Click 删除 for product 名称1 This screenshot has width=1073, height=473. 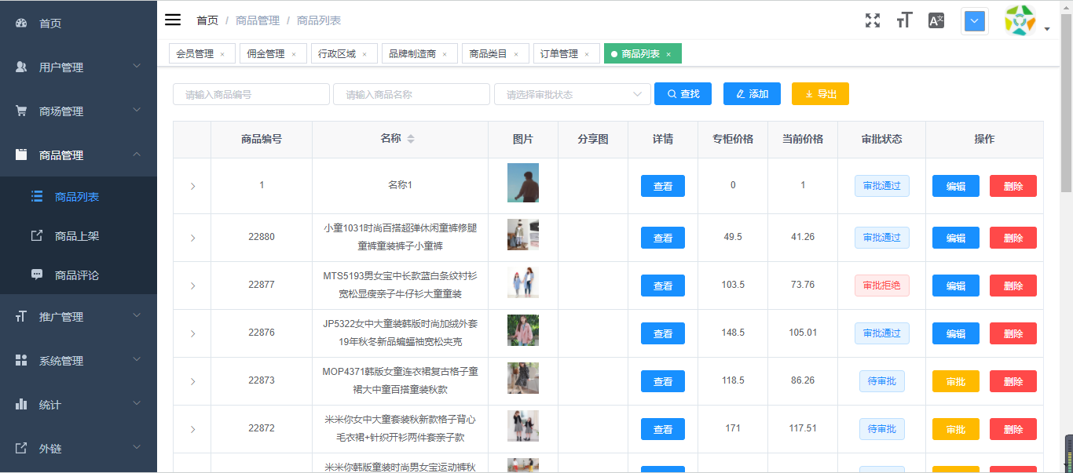pos(1013,186)
